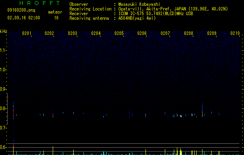
Task: Click the 0201 time marker
Action: 27,33
